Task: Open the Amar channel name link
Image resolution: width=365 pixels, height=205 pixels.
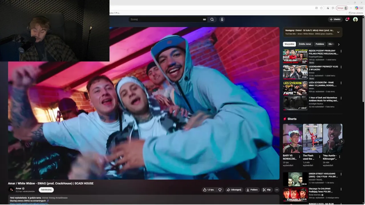Action: tap(19, 188)
